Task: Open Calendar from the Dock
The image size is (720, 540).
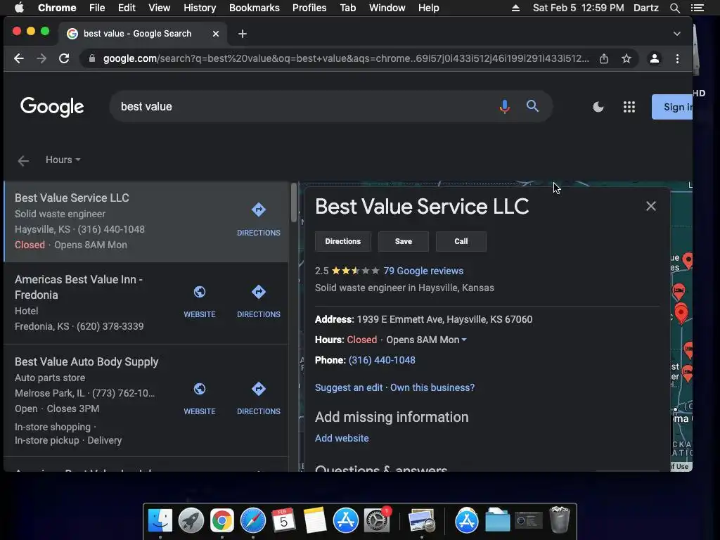Action: pyautogui.click(x=283, y=521)
